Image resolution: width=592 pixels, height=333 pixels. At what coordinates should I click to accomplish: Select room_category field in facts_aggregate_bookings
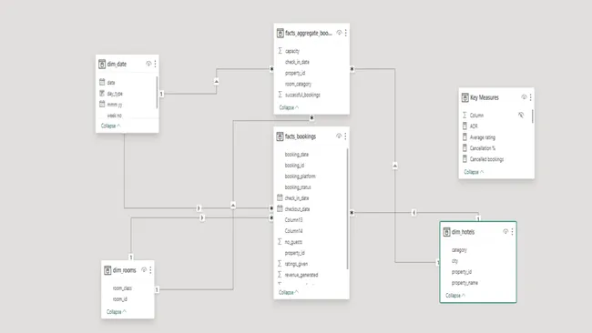(x=298, y=84)
